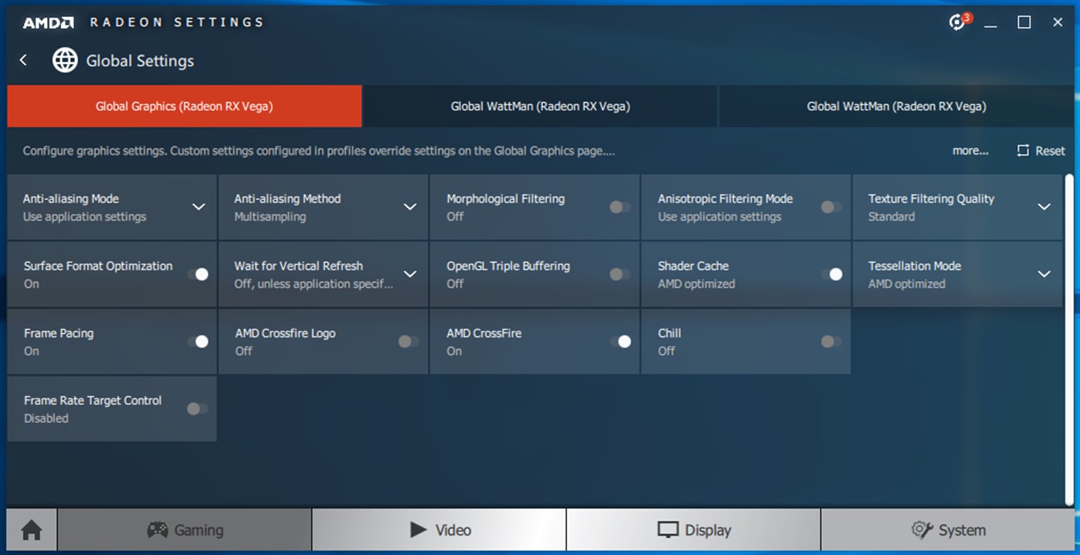Click the back arrow to leave Global Settings
This screenshot has width=1080, height=555.
[x=22, y=59]
